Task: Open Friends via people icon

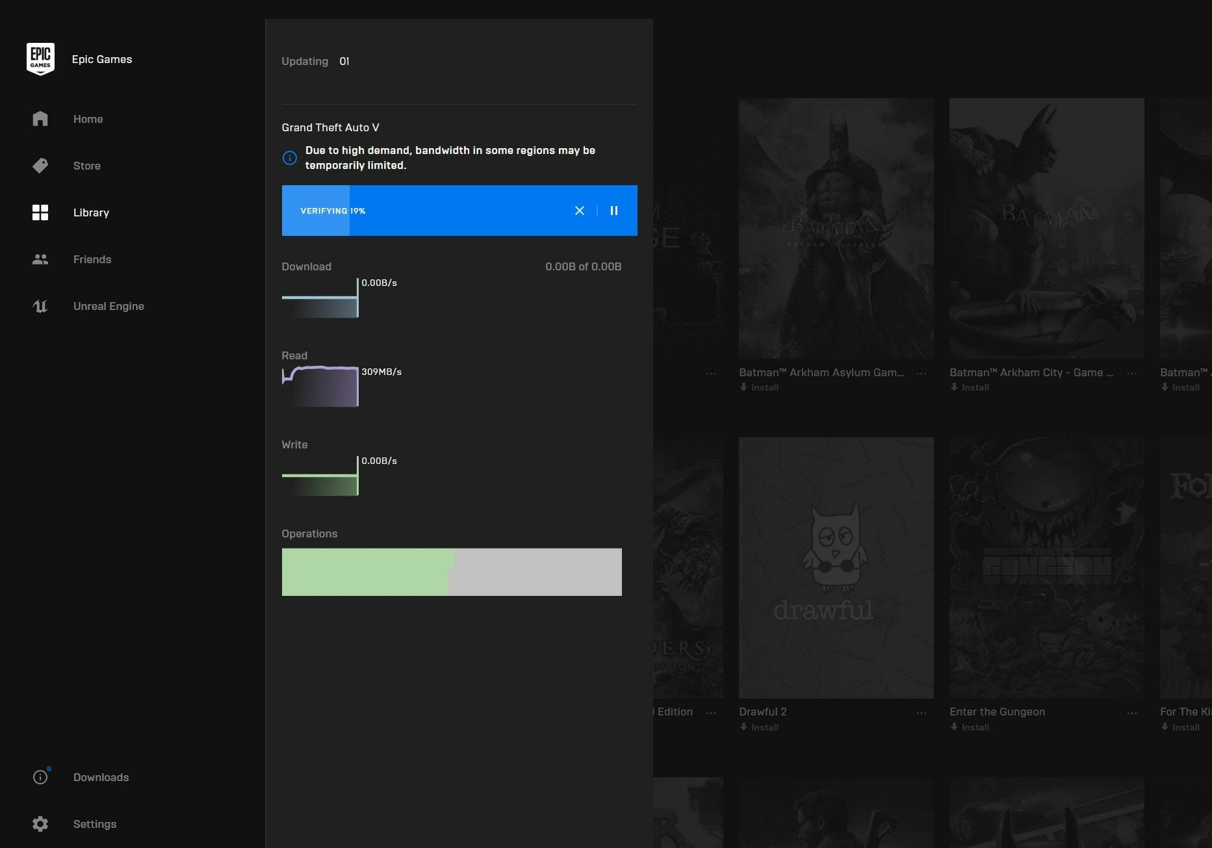Action: tap(40, 259)
